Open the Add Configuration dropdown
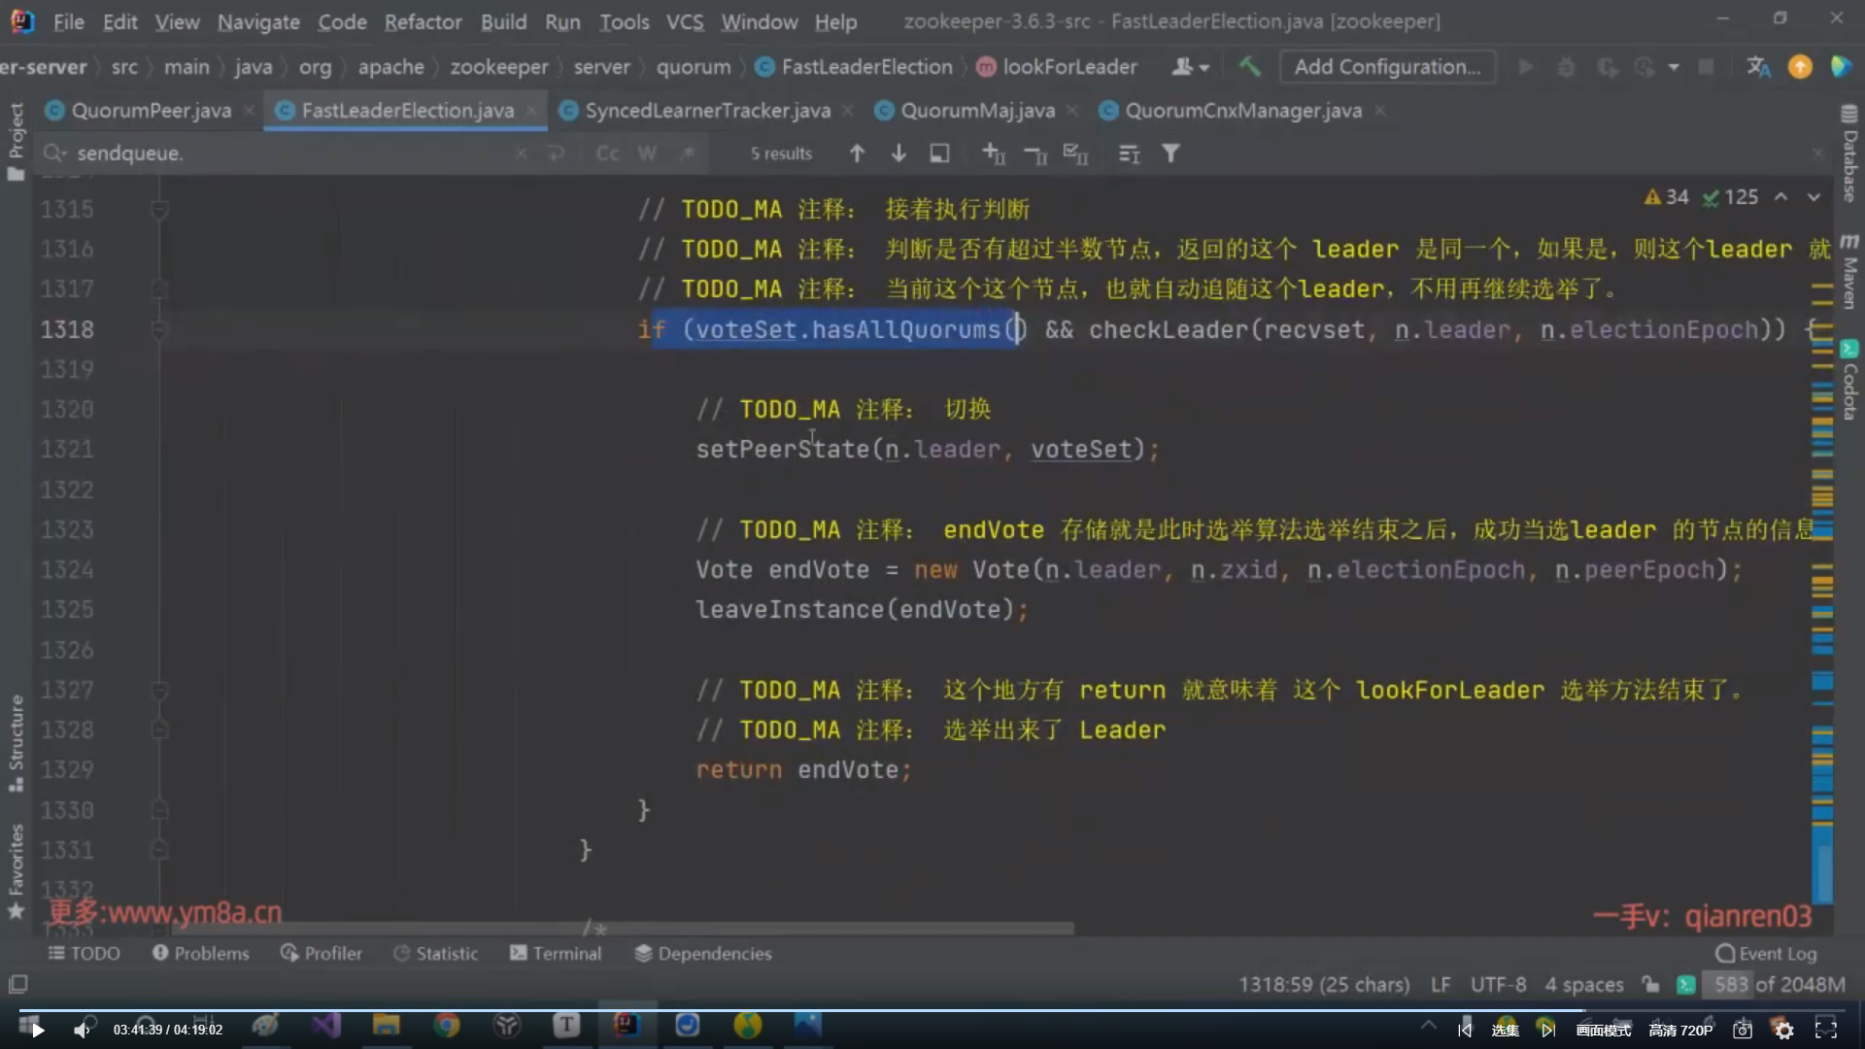This screenshot has width=1865, height=1049. click(x=1387, y=66)
